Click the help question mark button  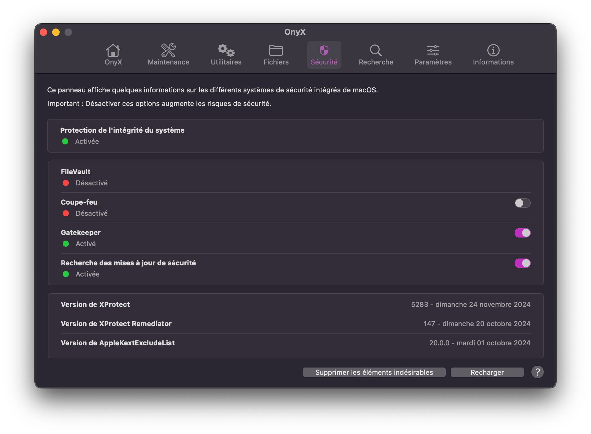(x=537, y=372)
